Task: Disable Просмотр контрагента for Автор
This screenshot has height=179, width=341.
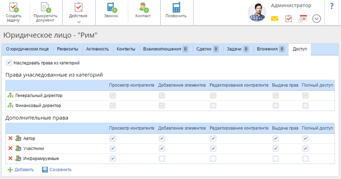Action: 113,139
